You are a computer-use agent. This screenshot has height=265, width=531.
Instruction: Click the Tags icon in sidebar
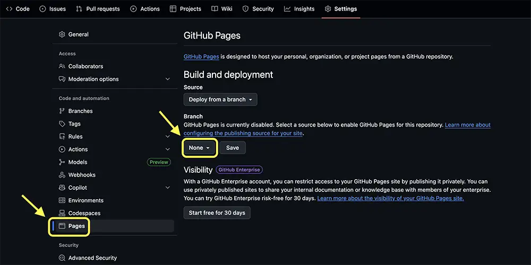(62, 124)
